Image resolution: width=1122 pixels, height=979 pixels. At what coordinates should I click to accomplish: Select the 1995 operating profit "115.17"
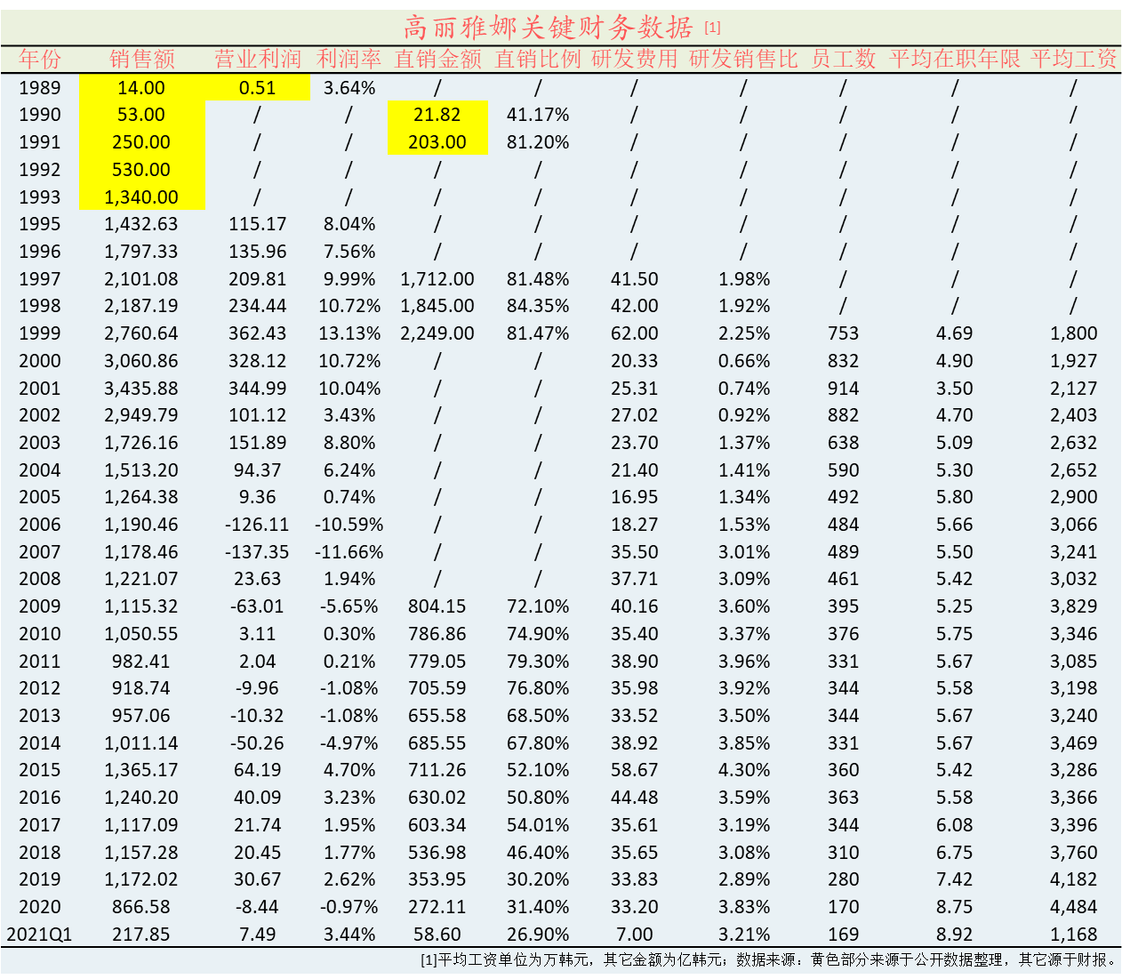258,224
